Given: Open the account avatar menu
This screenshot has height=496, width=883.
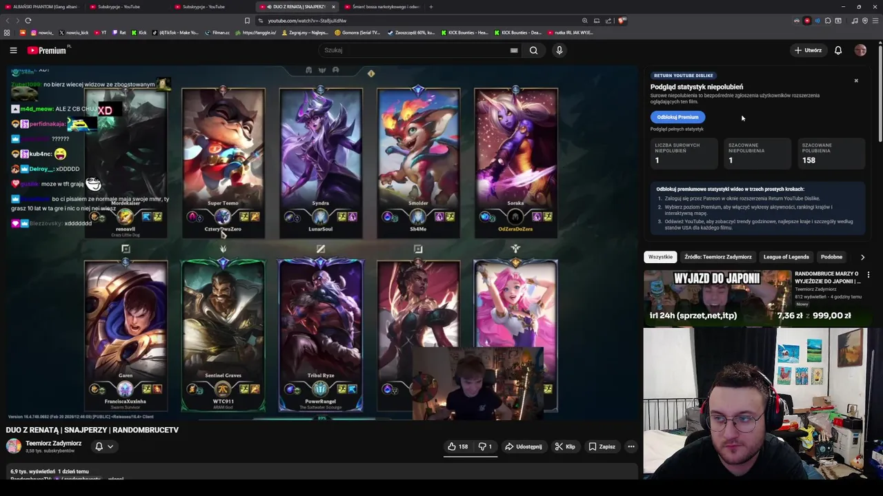Looking at the screenshot, I should (860, 50).
